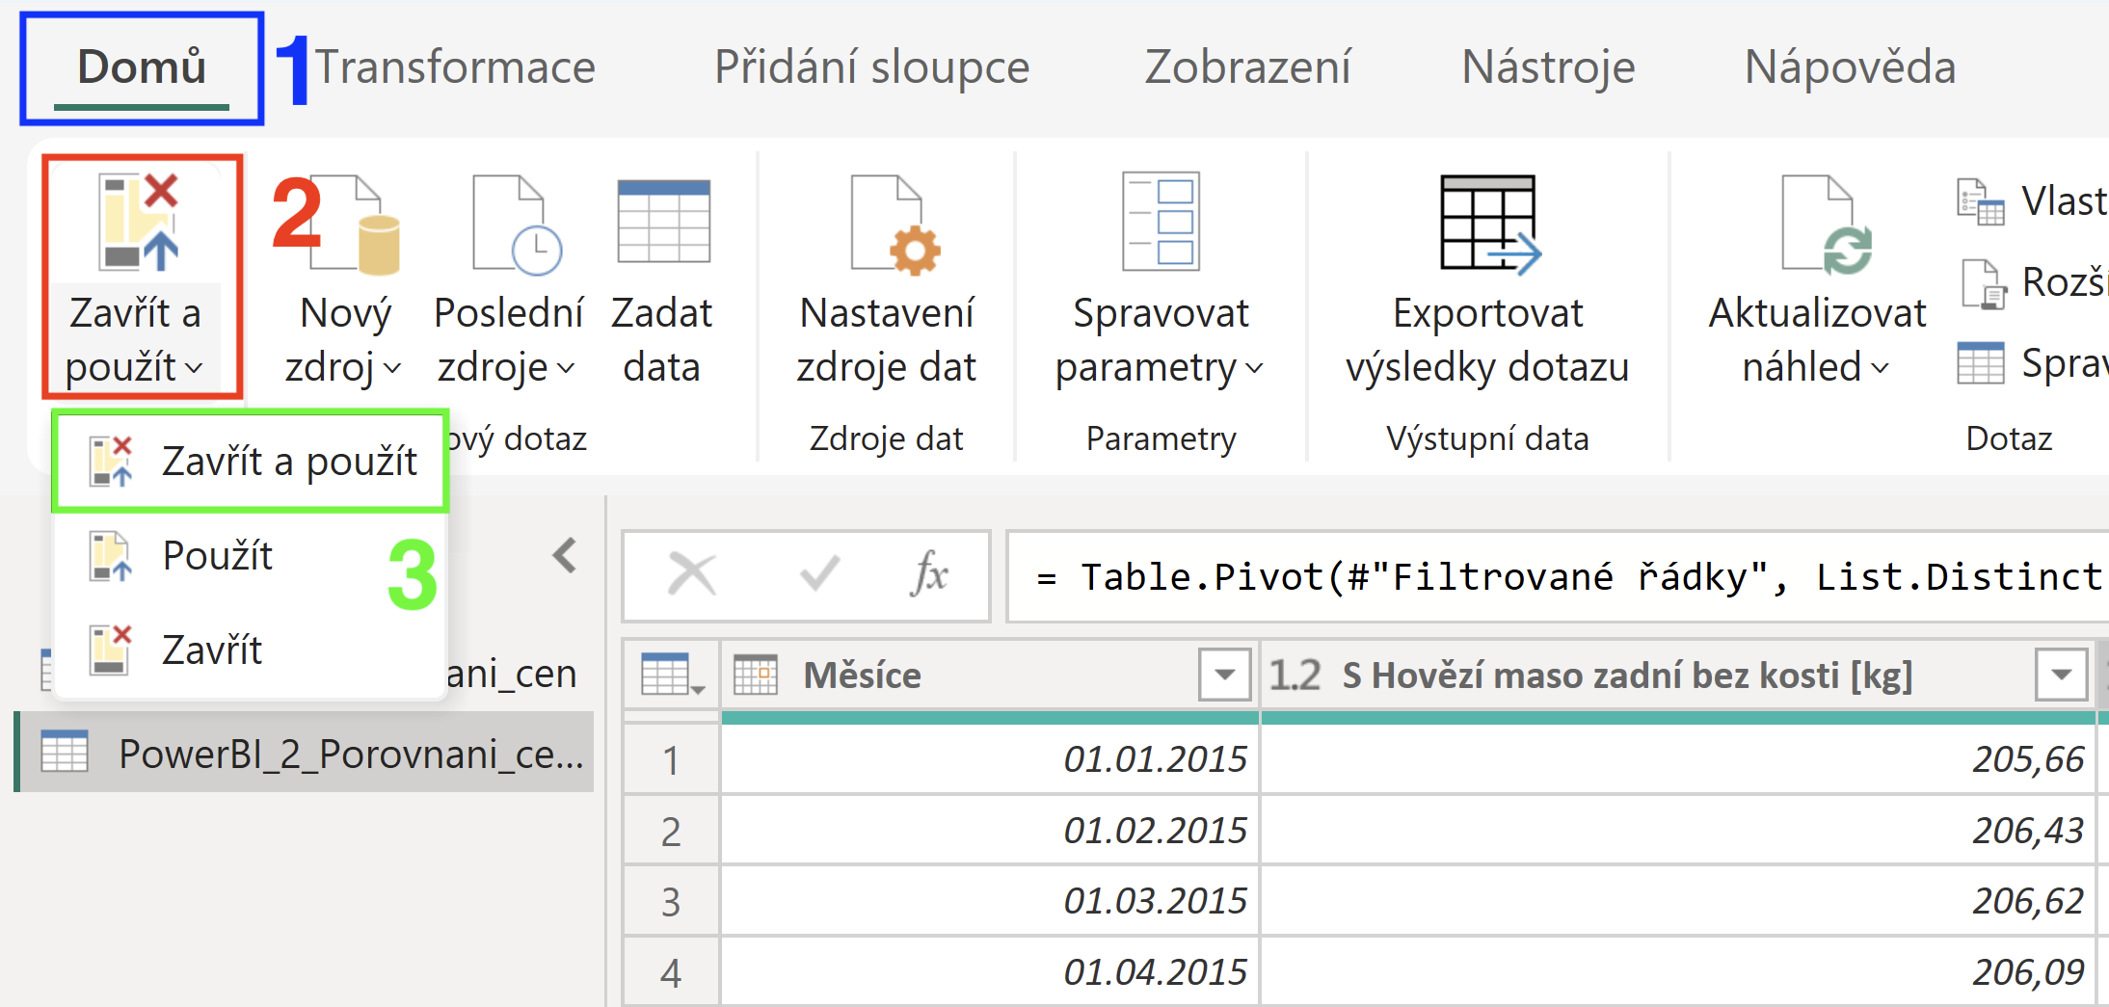Image resolution: width=2109 pixels, height=1007 pixels.
Task: Select the PowerBI_2_Porovnani_ce... query
Action: click(307, 753)
